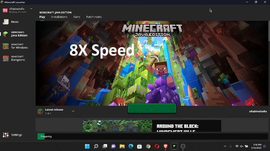Open Wi-Fi network tray icon
Image resolution: width=270 pixels, height=151 pixels.
point(237,146)
